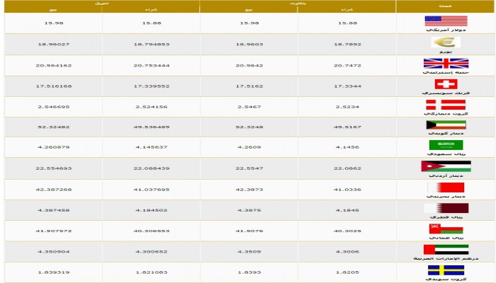496x283 pixels.
Task: Select the United Kingdom flag icon
Action: (x=446, y=63)
